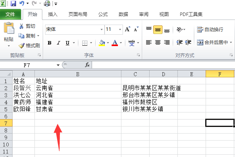Select the column B header
235x157 pixels.
pos(78,74)
